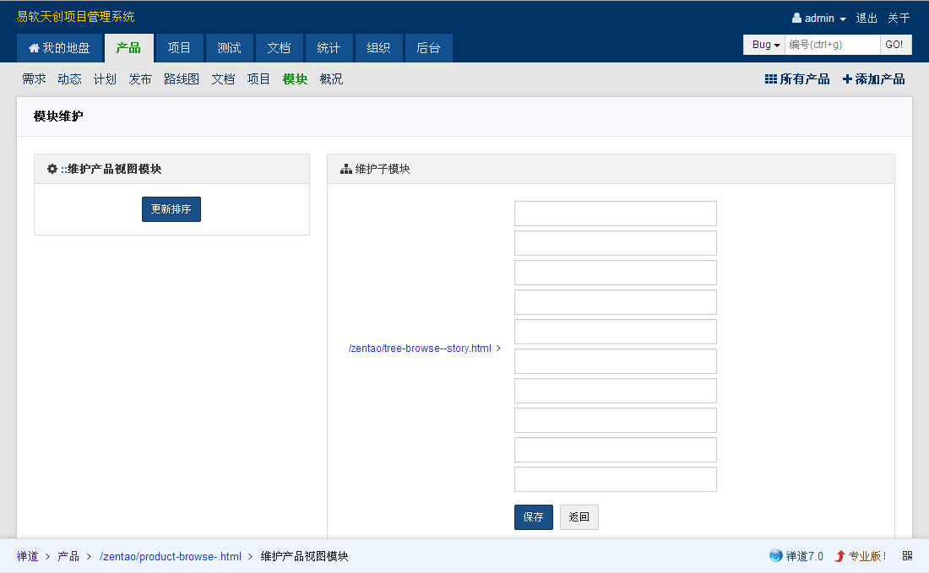
Task: Focus the ninth child module input field
Action: coord(616,450)
